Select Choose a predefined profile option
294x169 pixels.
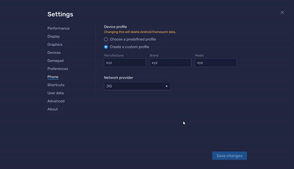point(106,39)
